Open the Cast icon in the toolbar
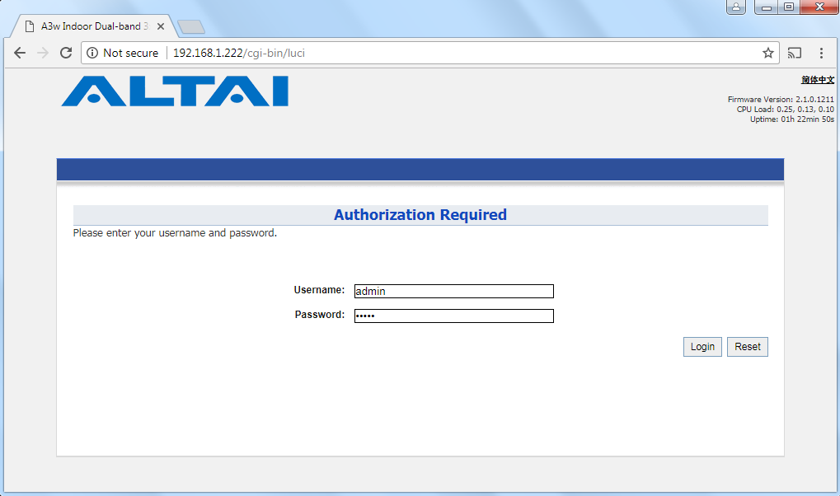The height and width of the screenshot is (496, 840). 795,53
